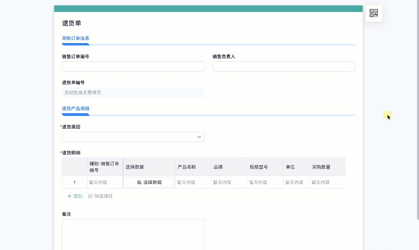Screen dimensions: 419x250
Task: Click the 备注 text area
Action: 133,234
